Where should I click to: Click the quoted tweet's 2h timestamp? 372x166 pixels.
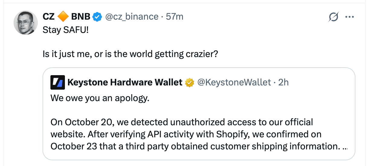point(284,82)
